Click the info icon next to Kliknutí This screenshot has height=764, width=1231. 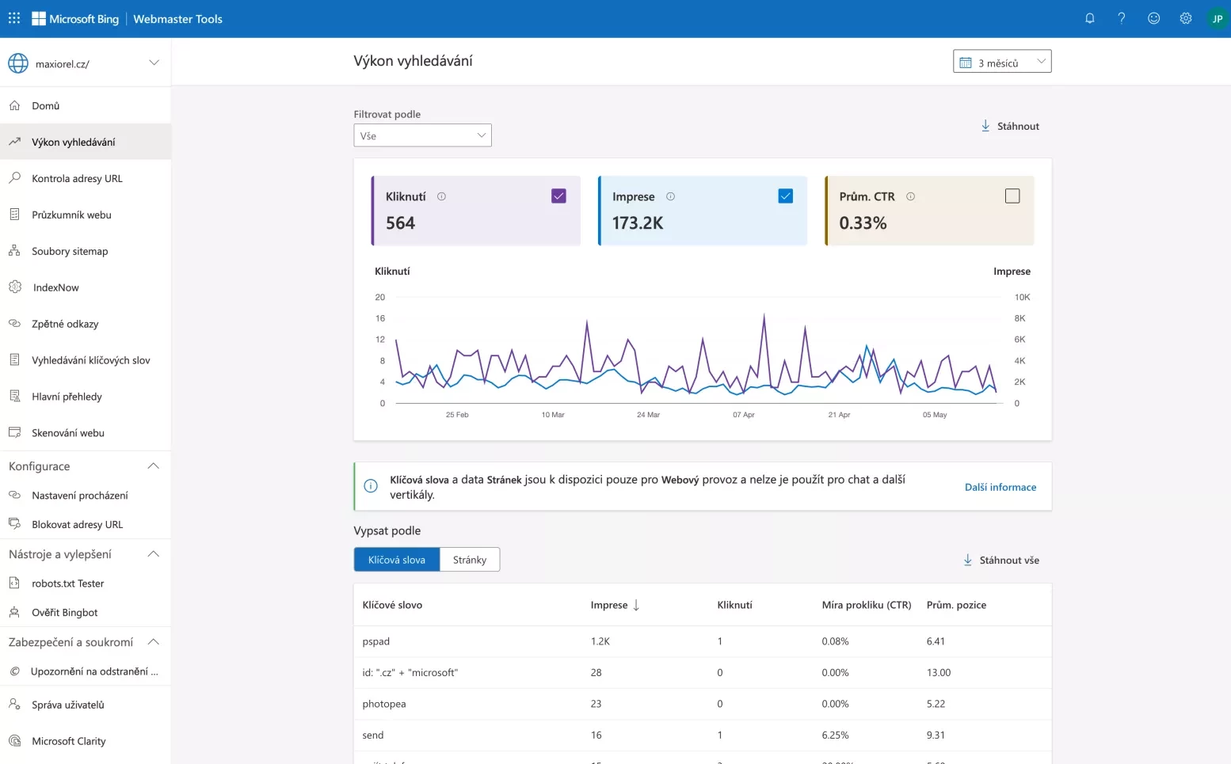click(441, 196)
